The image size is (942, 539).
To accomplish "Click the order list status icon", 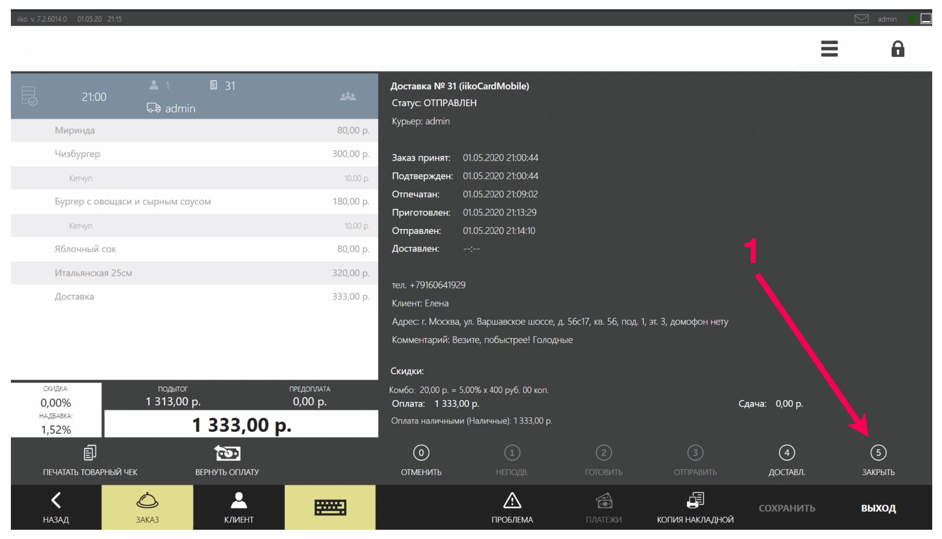I will pyautogui.click(x=29, y=96).
